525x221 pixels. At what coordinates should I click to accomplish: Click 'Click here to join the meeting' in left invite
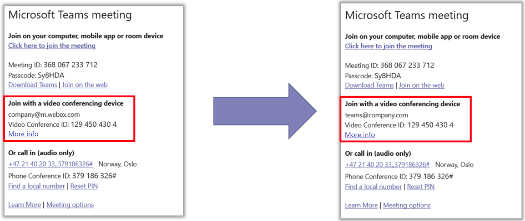[52, 46]
